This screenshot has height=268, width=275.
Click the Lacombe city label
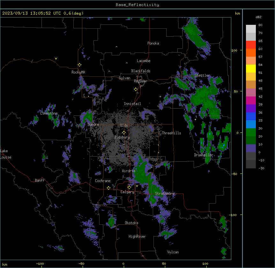144,61
